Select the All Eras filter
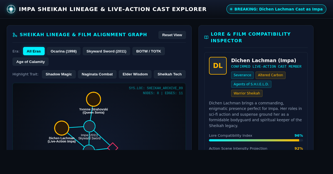This screenshot has width=333, height=174. pyautogui.click(x=34, y=51)
